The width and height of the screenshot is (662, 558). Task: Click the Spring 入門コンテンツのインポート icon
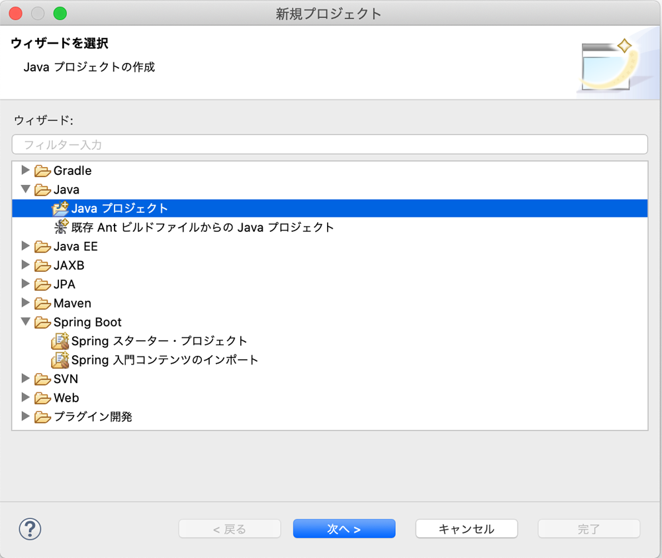click(x=60, y=360)
